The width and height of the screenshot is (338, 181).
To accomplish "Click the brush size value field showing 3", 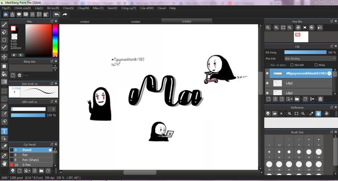I will click(x=51, y=109).
